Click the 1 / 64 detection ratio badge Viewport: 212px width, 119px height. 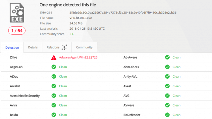[x=17, y=31]
